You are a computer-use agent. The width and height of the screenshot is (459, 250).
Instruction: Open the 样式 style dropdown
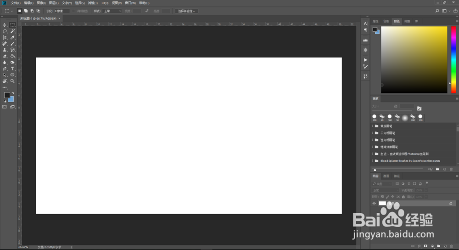[x=112, y=11]
